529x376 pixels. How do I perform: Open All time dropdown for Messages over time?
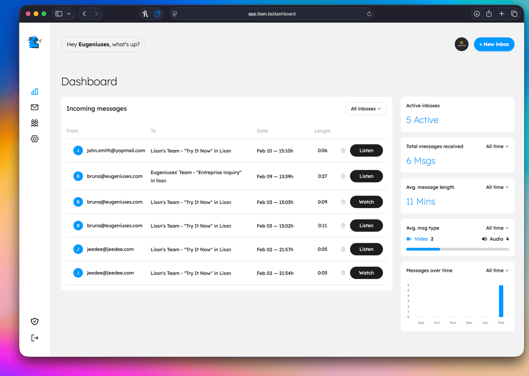click(x=497, y=271)
